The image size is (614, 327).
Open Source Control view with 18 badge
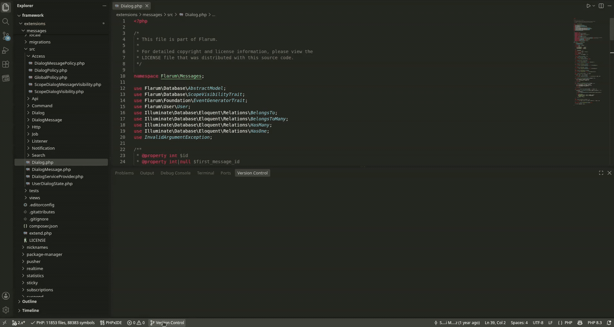pyautogui.click(x=6, y=36)
